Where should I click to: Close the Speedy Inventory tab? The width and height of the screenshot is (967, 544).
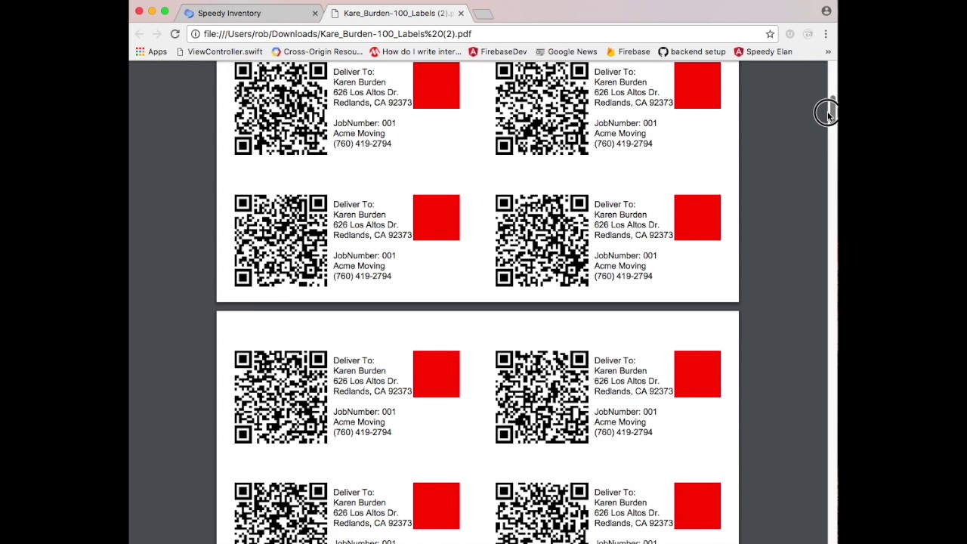tap(315, 14)
